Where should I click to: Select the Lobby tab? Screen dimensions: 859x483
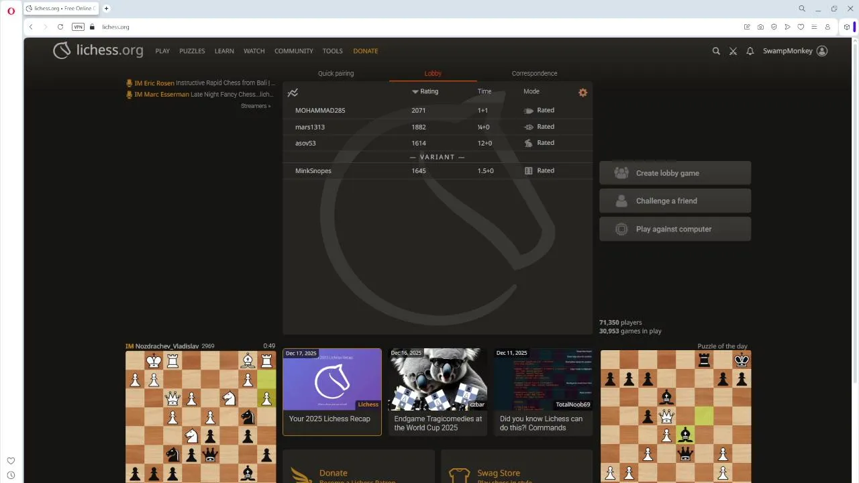click(433, 73)
